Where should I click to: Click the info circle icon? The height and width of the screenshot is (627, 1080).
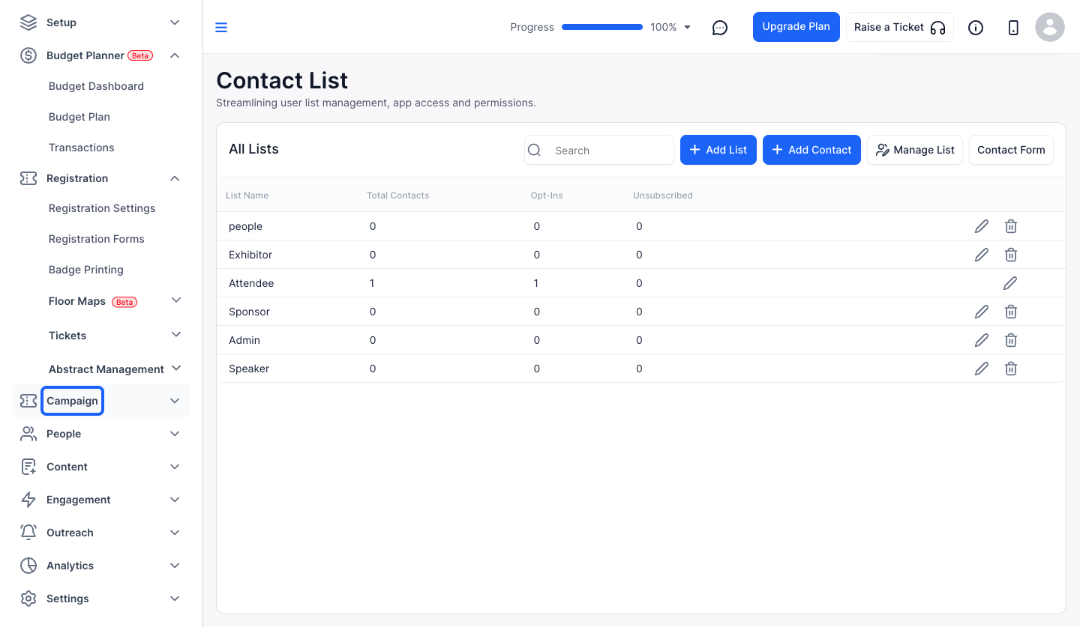[976, 28]
